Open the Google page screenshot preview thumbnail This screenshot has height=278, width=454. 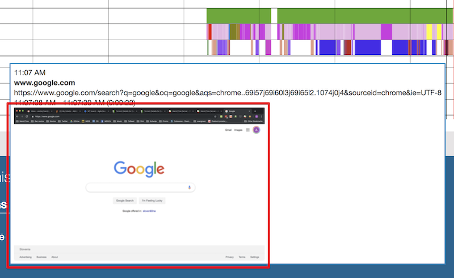[x=139, y=185]
